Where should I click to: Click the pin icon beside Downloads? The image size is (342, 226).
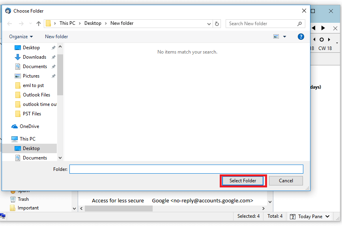(53, 57)
